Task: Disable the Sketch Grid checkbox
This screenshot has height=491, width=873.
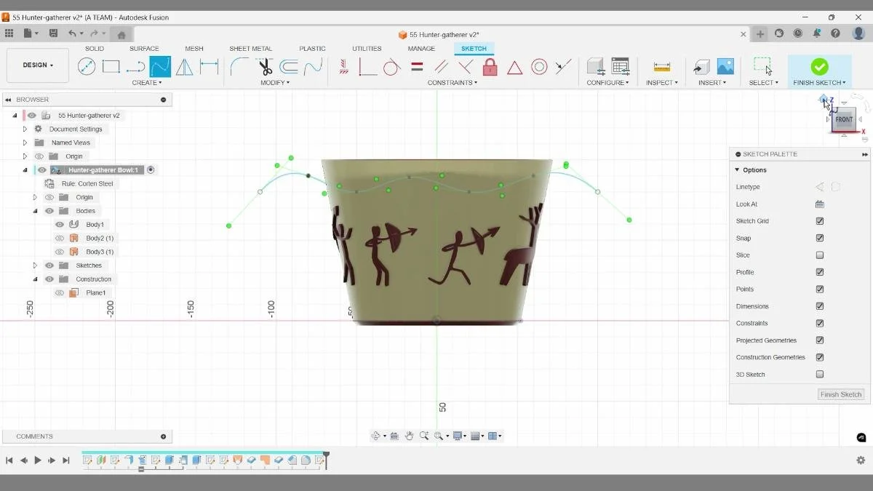Action: pyautogui.click(x=820, y=220)
